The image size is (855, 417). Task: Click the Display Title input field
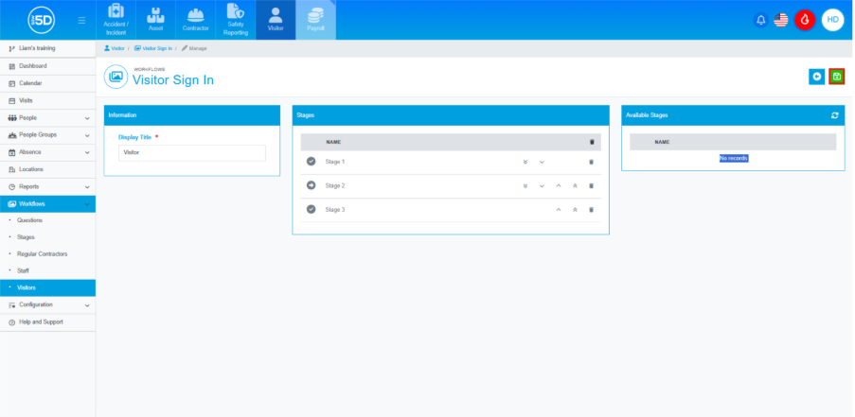pos(192,152)
